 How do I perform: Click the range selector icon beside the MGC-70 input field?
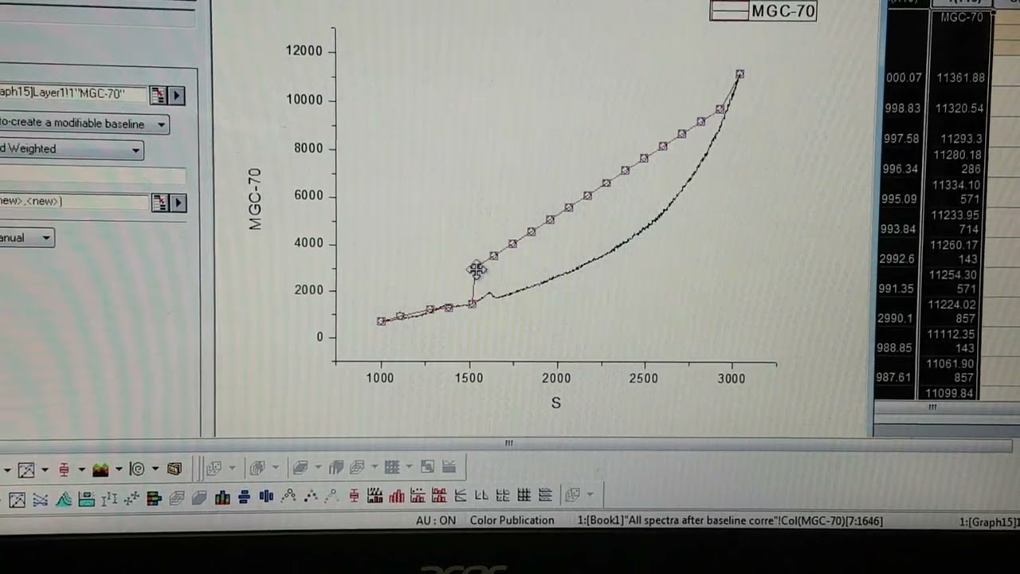coord(158,96)
